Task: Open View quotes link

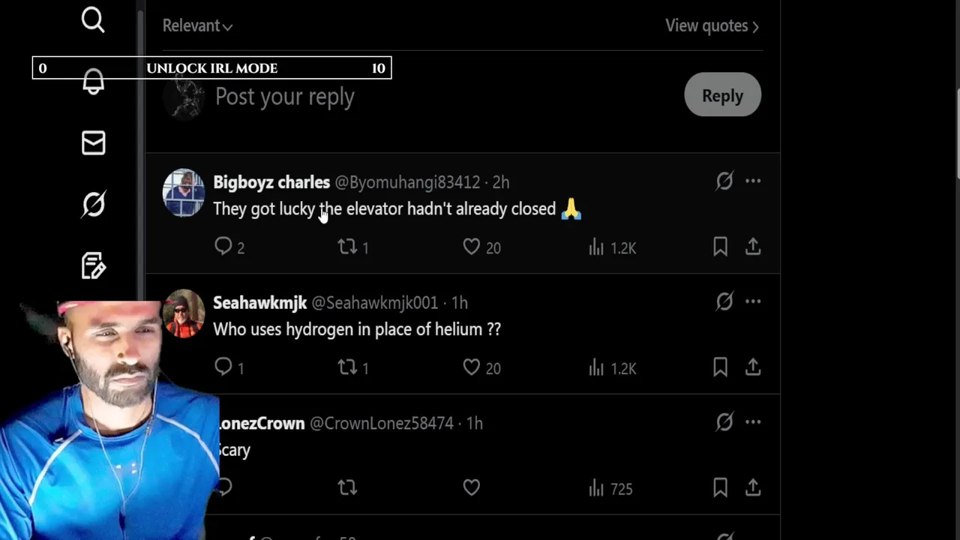Action: (x=712, y=25)
